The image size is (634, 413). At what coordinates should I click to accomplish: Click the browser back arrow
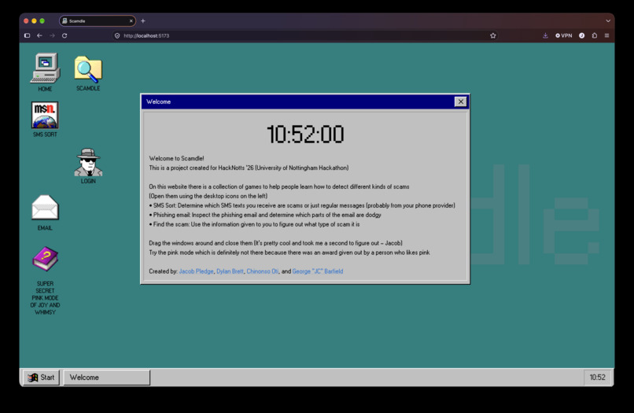point(39,35)
